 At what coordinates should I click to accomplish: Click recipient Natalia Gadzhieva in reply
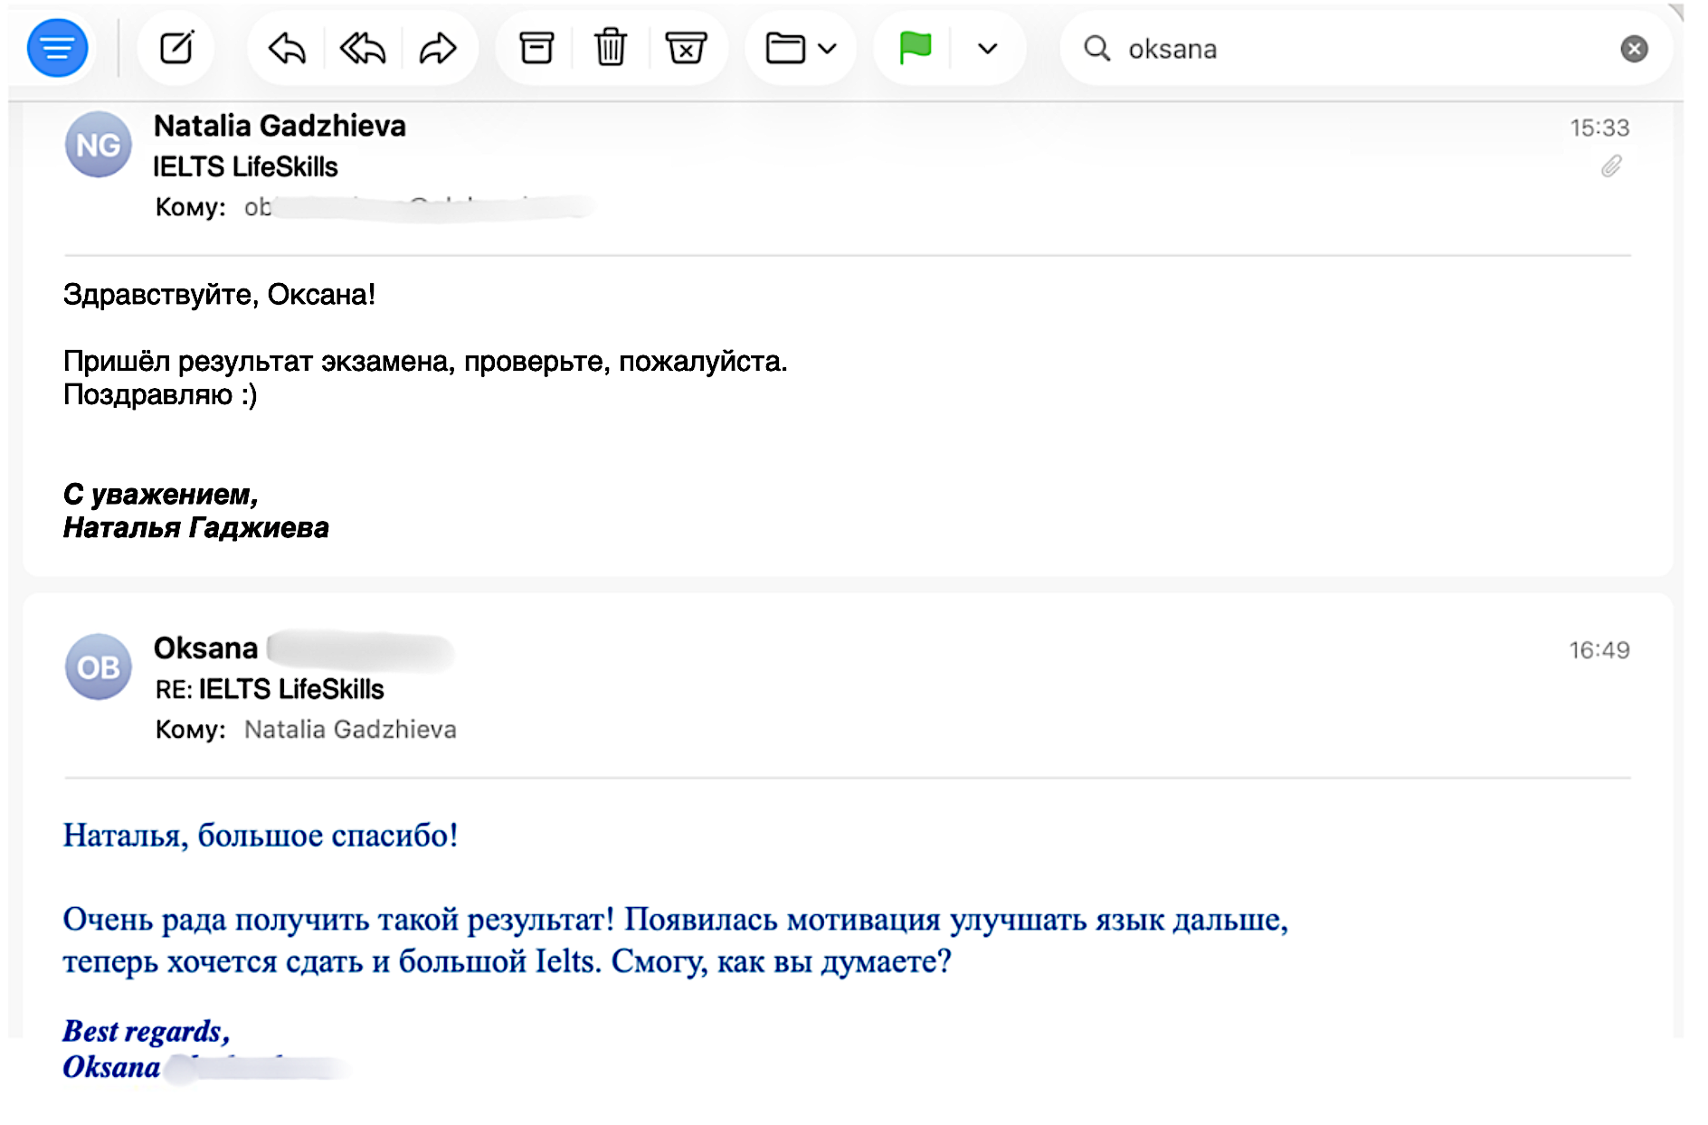coord(350,729)
